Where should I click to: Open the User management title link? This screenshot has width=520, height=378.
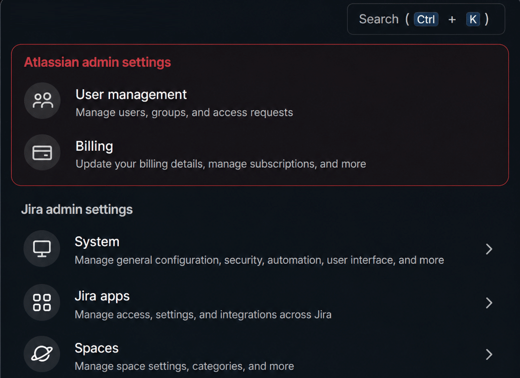pos(131,95)
